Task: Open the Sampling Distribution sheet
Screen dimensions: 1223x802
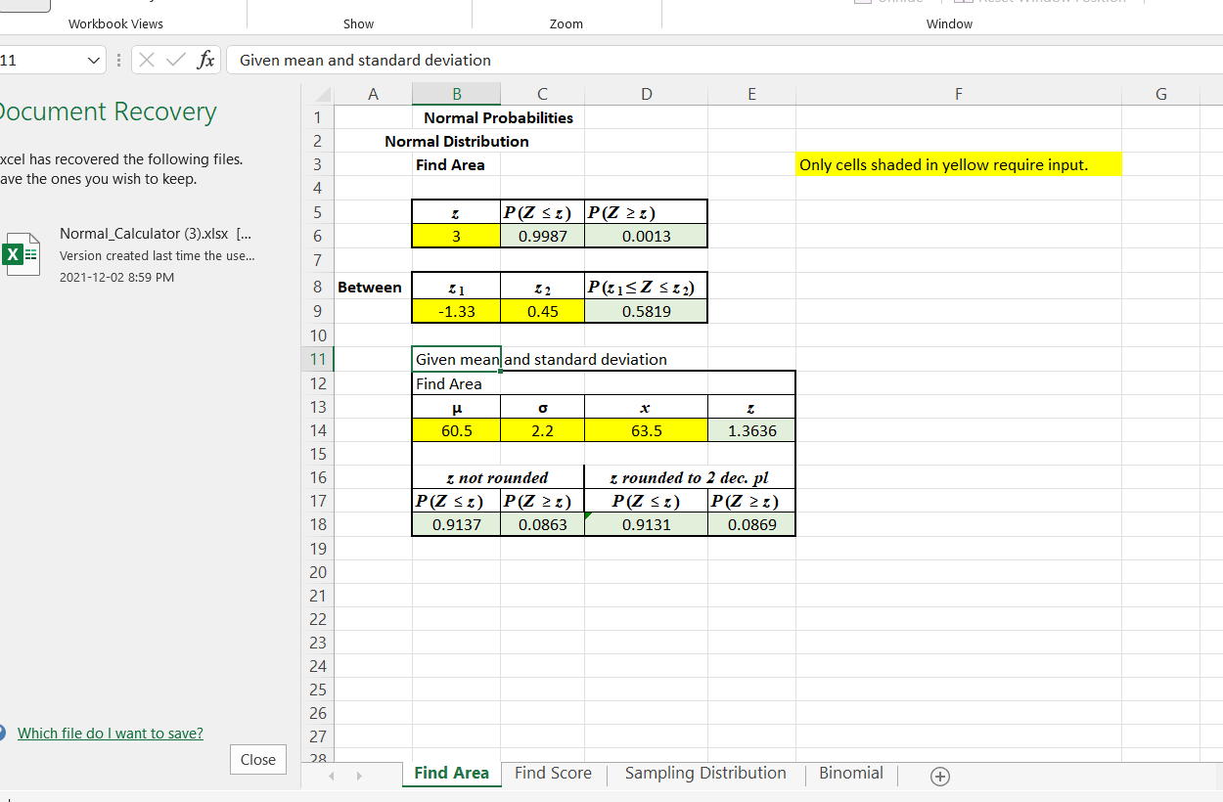Action: [705, 773]
